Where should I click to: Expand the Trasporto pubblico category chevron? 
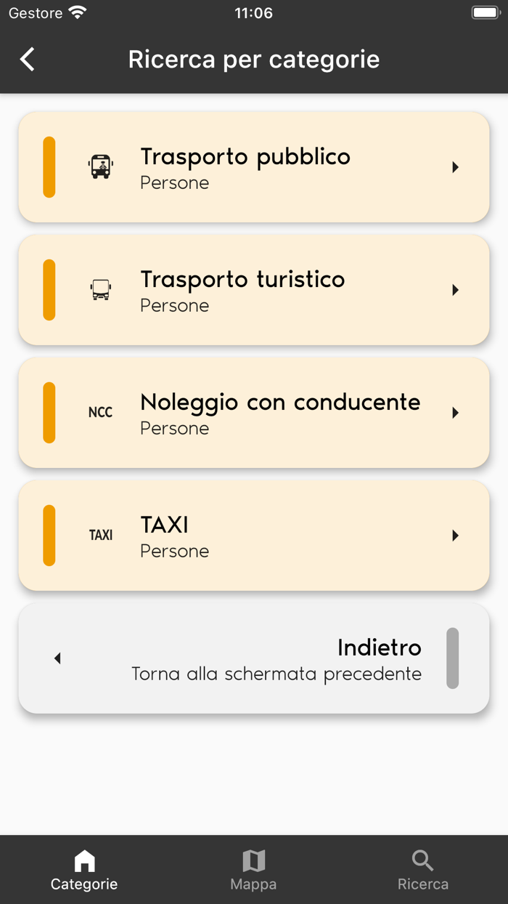point(456,166)
